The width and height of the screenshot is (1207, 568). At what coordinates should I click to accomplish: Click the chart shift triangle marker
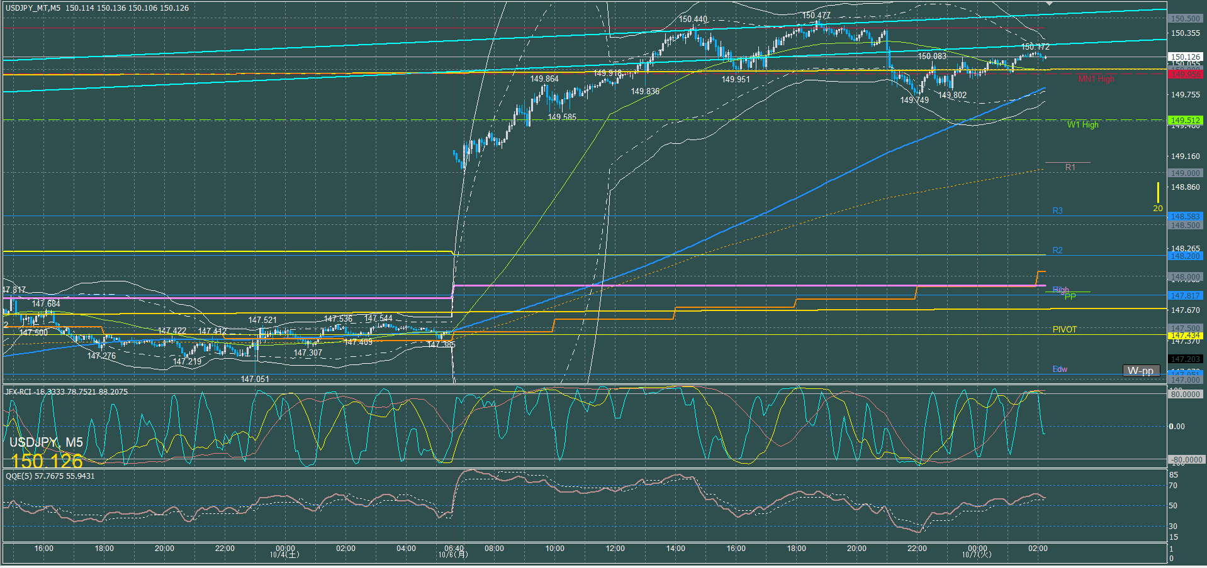click(1048, 3)
